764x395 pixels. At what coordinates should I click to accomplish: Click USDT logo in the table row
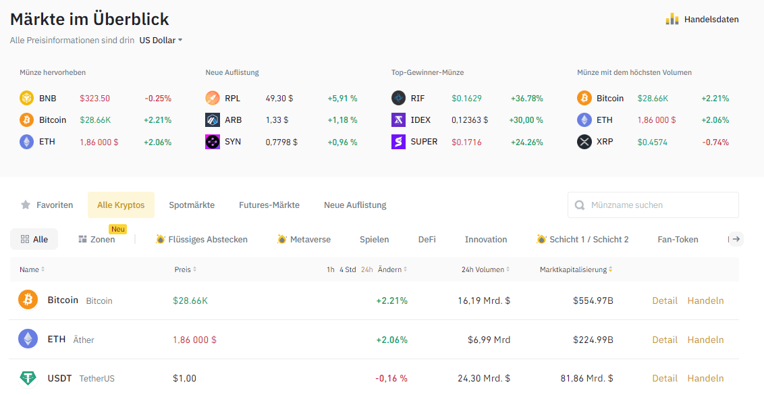coord(28,378)
